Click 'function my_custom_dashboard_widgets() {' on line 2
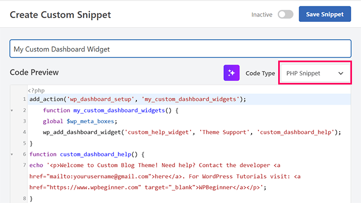The width and height of the screenshot is (361, 203). (x=110, y=111)
